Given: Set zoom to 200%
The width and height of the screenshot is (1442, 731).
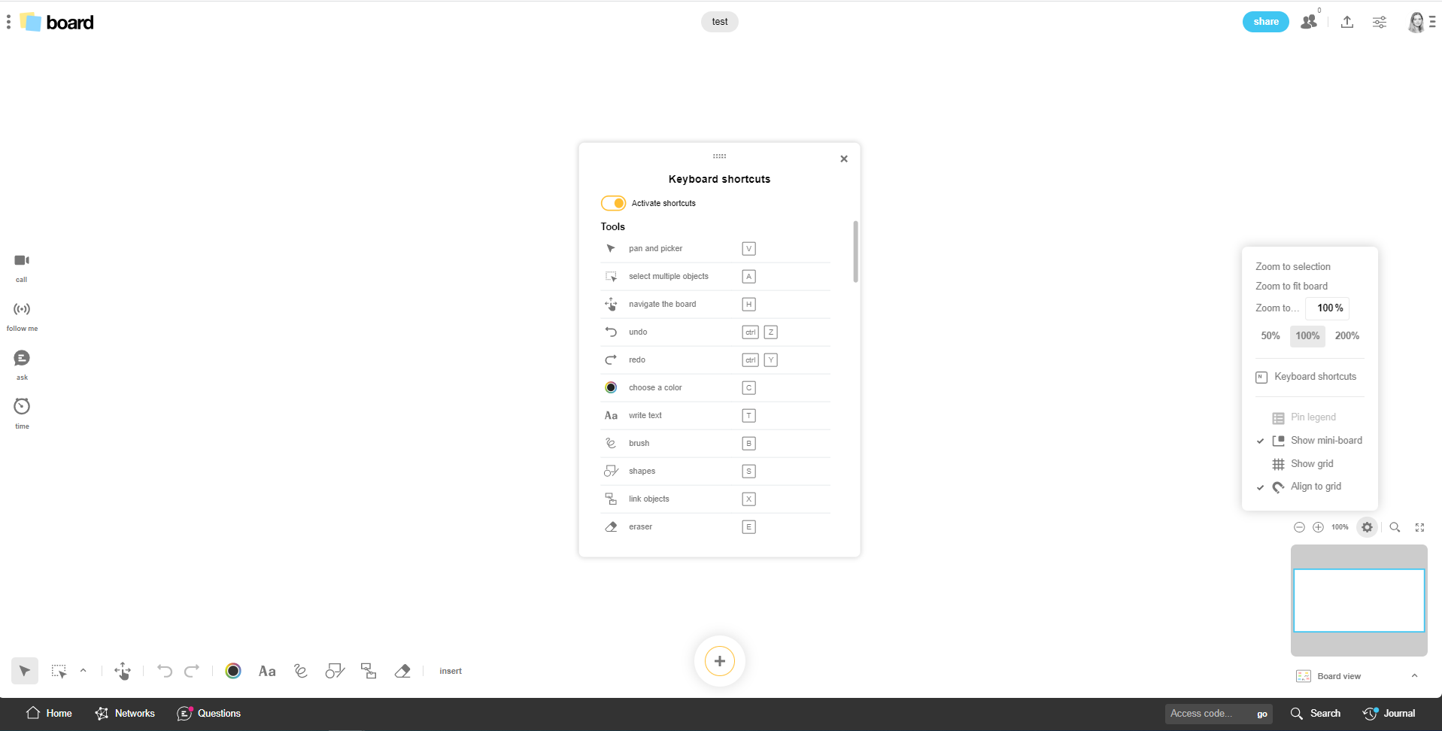Looking at the screenshot, I should pos(1346,336).
